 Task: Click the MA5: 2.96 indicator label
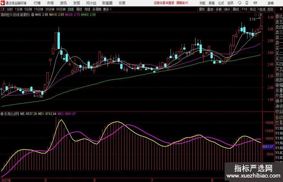pos(42,15)
